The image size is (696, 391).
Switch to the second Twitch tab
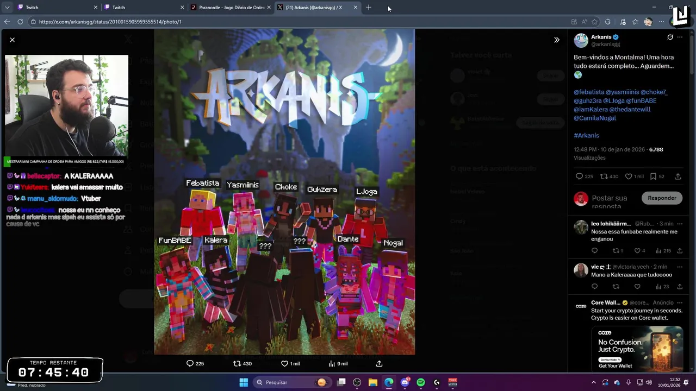[x=144, y=8]
